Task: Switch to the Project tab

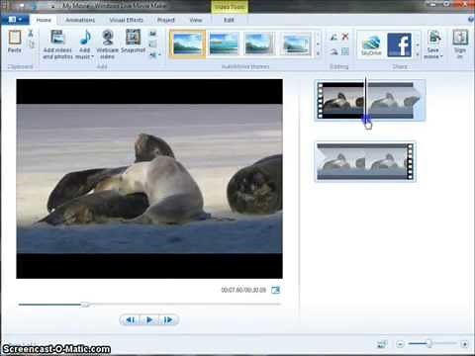Action: tap(165, 20)
